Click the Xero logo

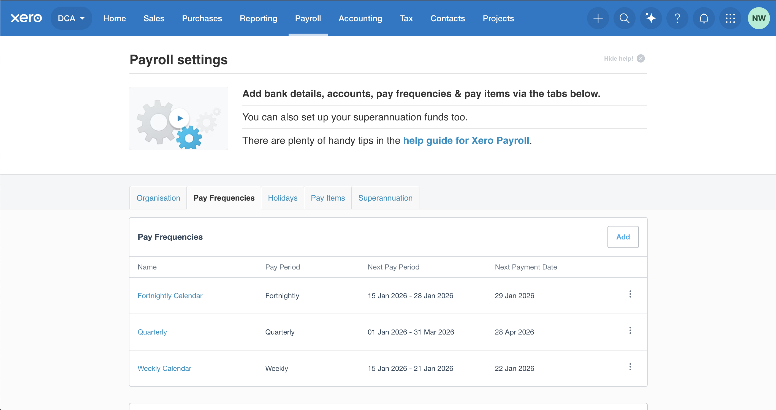26,18
